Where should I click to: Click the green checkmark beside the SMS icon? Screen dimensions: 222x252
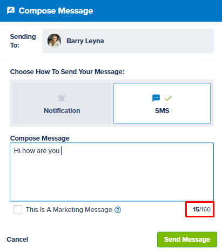(x=168, y=98)
